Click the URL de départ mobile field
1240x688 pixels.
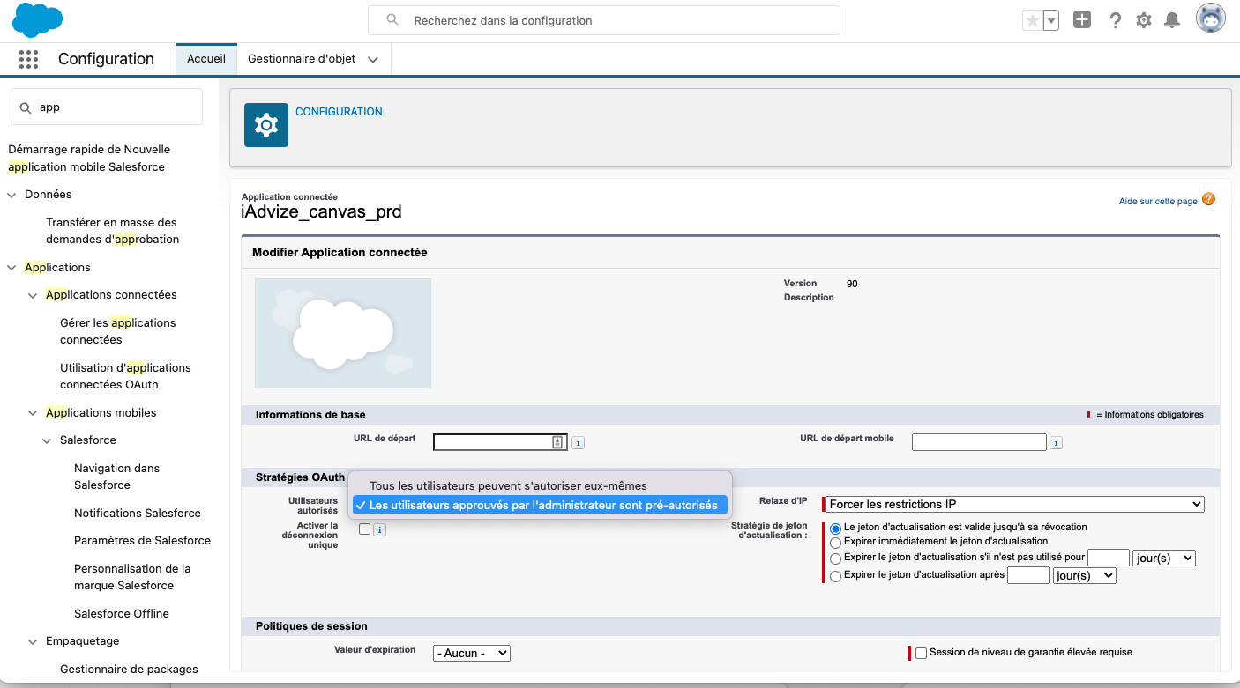pos(979,442)
